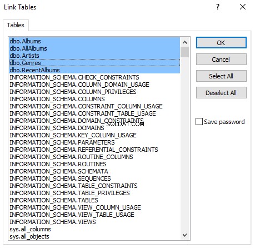Select sys.all_objects list item
This screenshot has width=255, height=248.
(94, 236)
